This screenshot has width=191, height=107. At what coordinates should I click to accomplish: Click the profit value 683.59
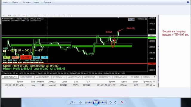coord(149,85)
